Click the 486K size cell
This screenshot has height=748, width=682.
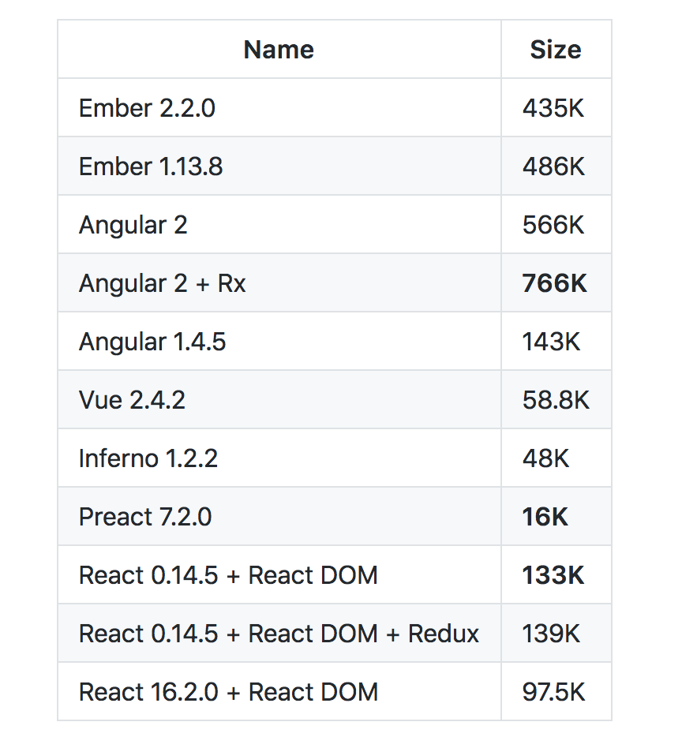pyautogui.click(x=553, y=166)
